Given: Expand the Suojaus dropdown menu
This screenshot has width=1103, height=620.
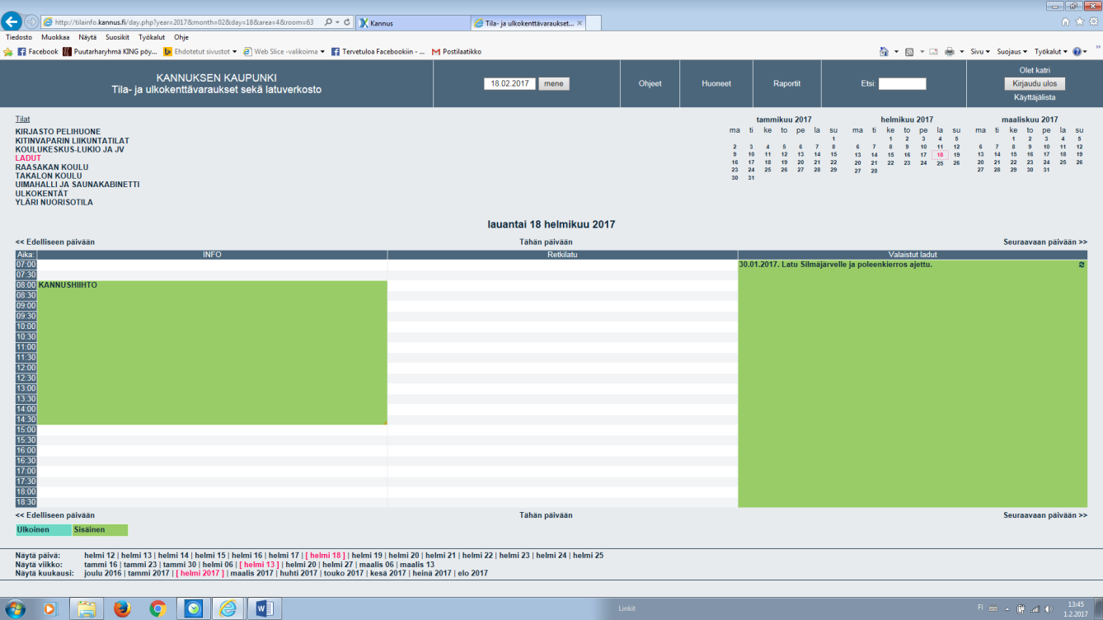Looking at the screenshot, I should pyautogui.click(x=1011, y=51).
